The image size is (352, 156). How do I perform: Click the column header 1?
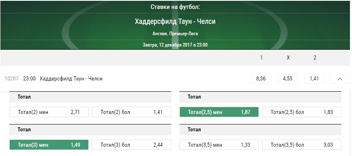point(261,58)
